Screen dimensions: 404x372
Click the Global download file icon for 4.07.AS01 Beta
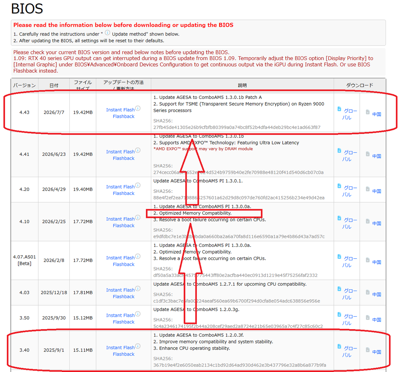339,256
